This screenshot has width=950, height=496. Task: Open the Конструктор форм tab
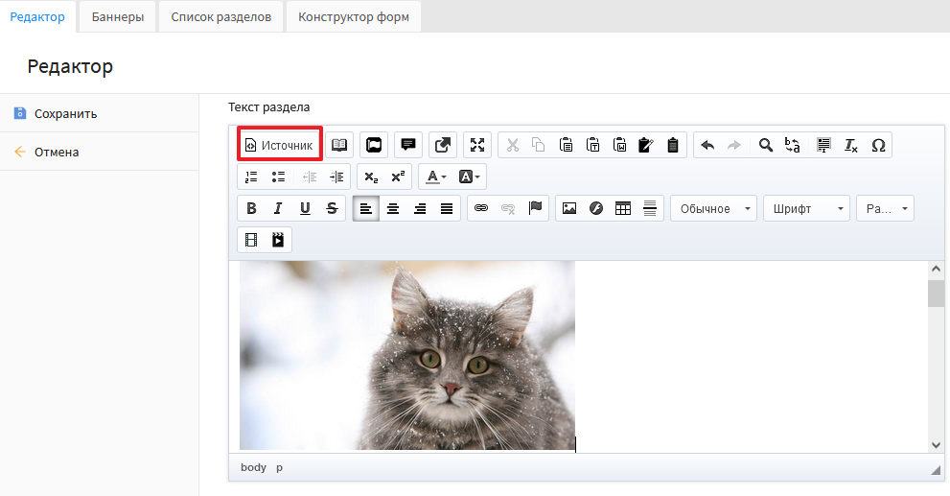pyautogui.click(x=354, y=16)
